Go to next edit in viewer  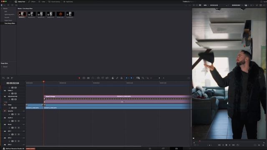click(212, 145)
